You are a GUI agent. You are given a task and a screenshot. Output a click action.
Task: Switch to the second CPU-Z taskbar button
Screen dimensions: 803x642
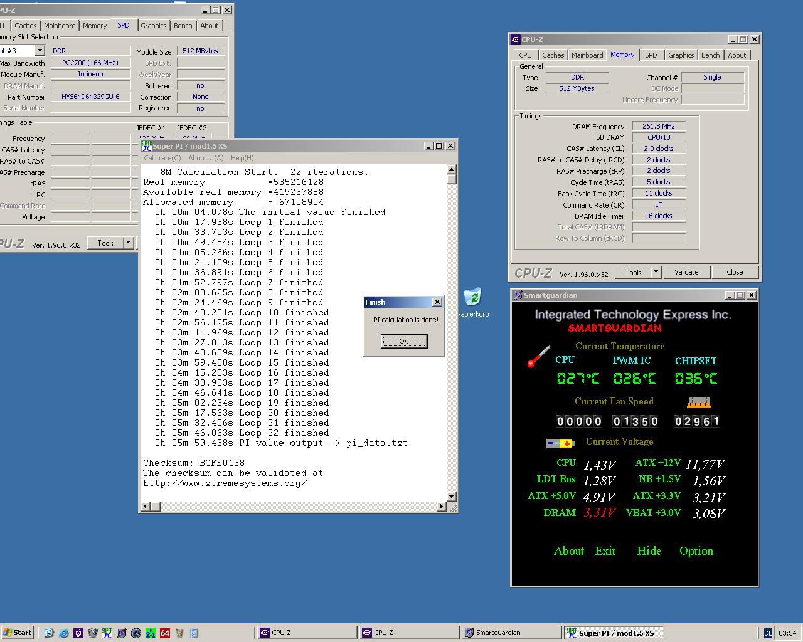pyautogui.click(x=409, y=633)
